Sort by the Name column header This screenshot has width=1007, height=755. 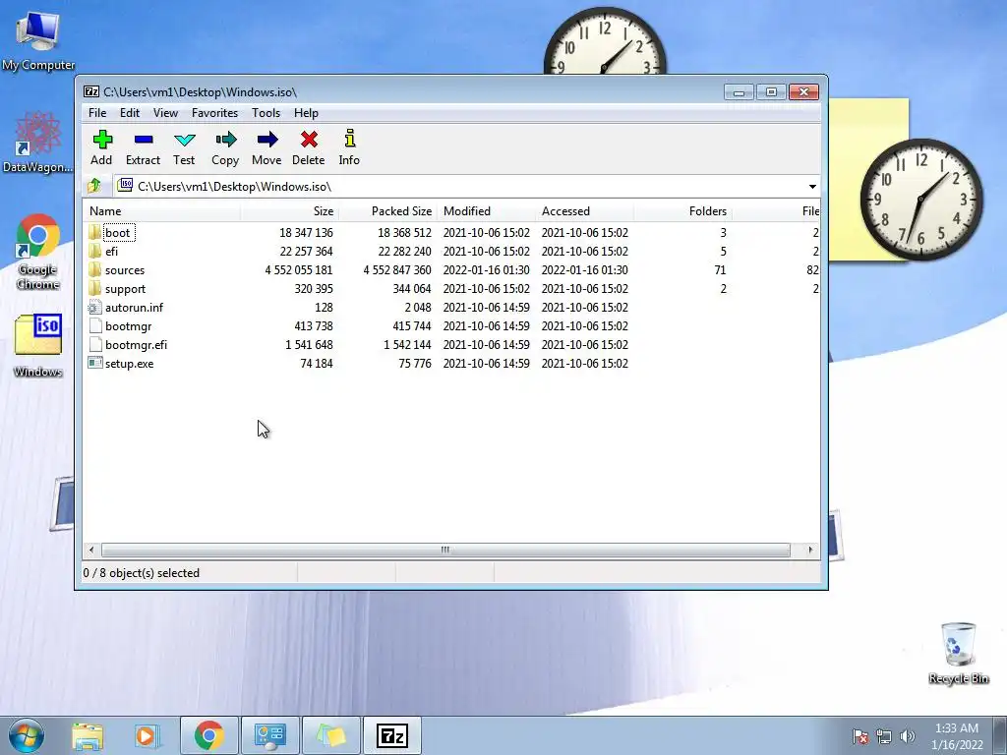162,210
